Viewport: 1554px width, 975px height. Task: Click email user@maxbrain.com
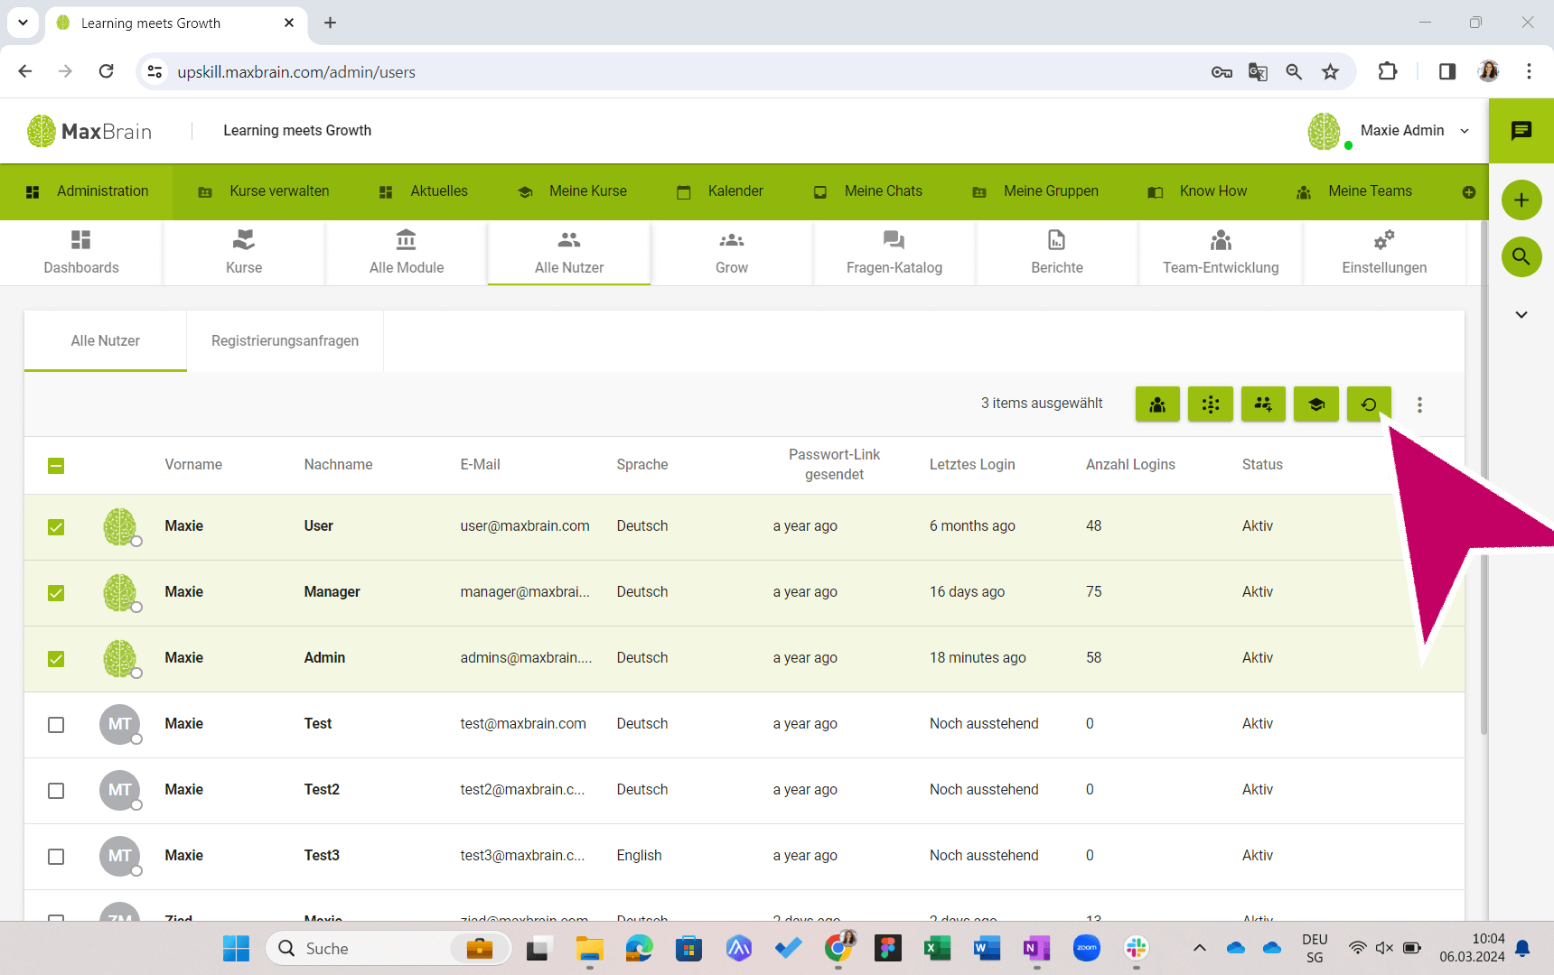(525, 526)
